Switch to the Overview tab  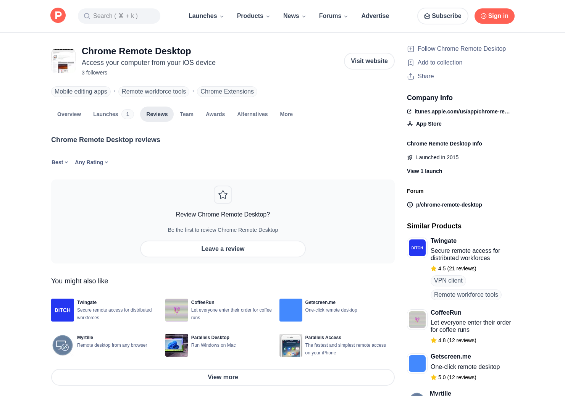click(69, 114)
